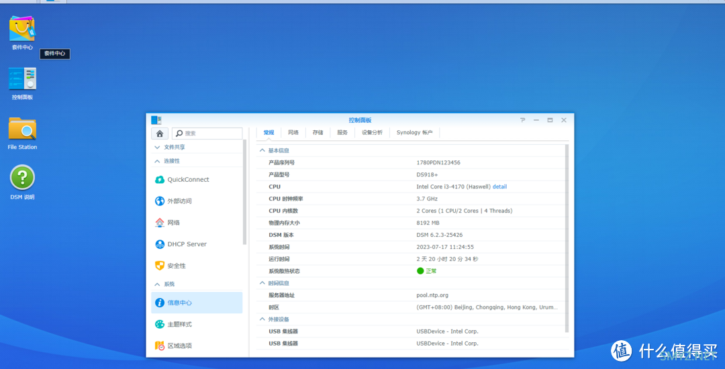The width and height of the screenshot is (725, 369).
Task: Switch to the 常规 tab
Action: click(x=269, y=133)
